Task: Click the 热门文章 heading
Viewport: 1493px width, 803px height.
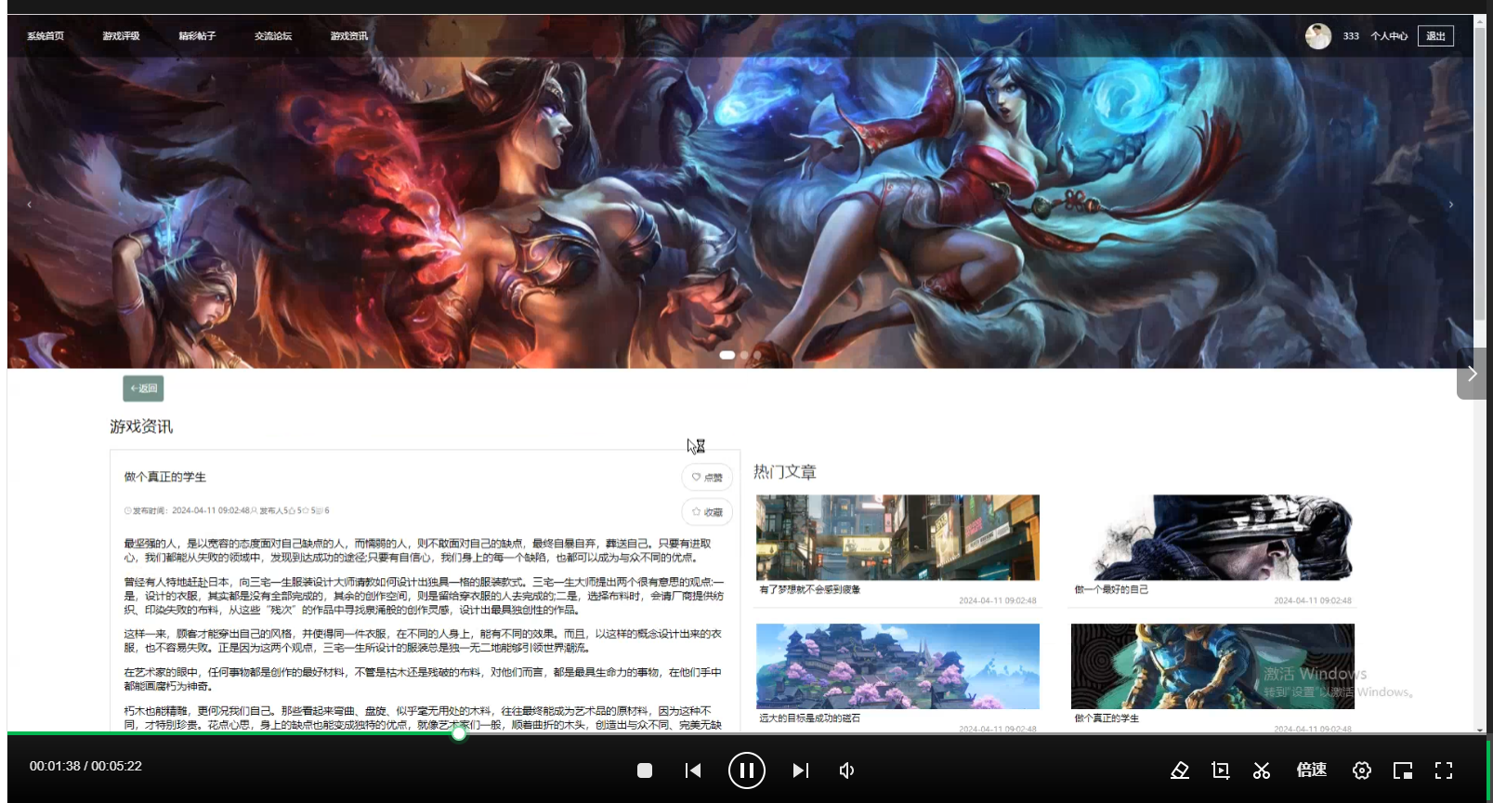Action: [785, 472]
